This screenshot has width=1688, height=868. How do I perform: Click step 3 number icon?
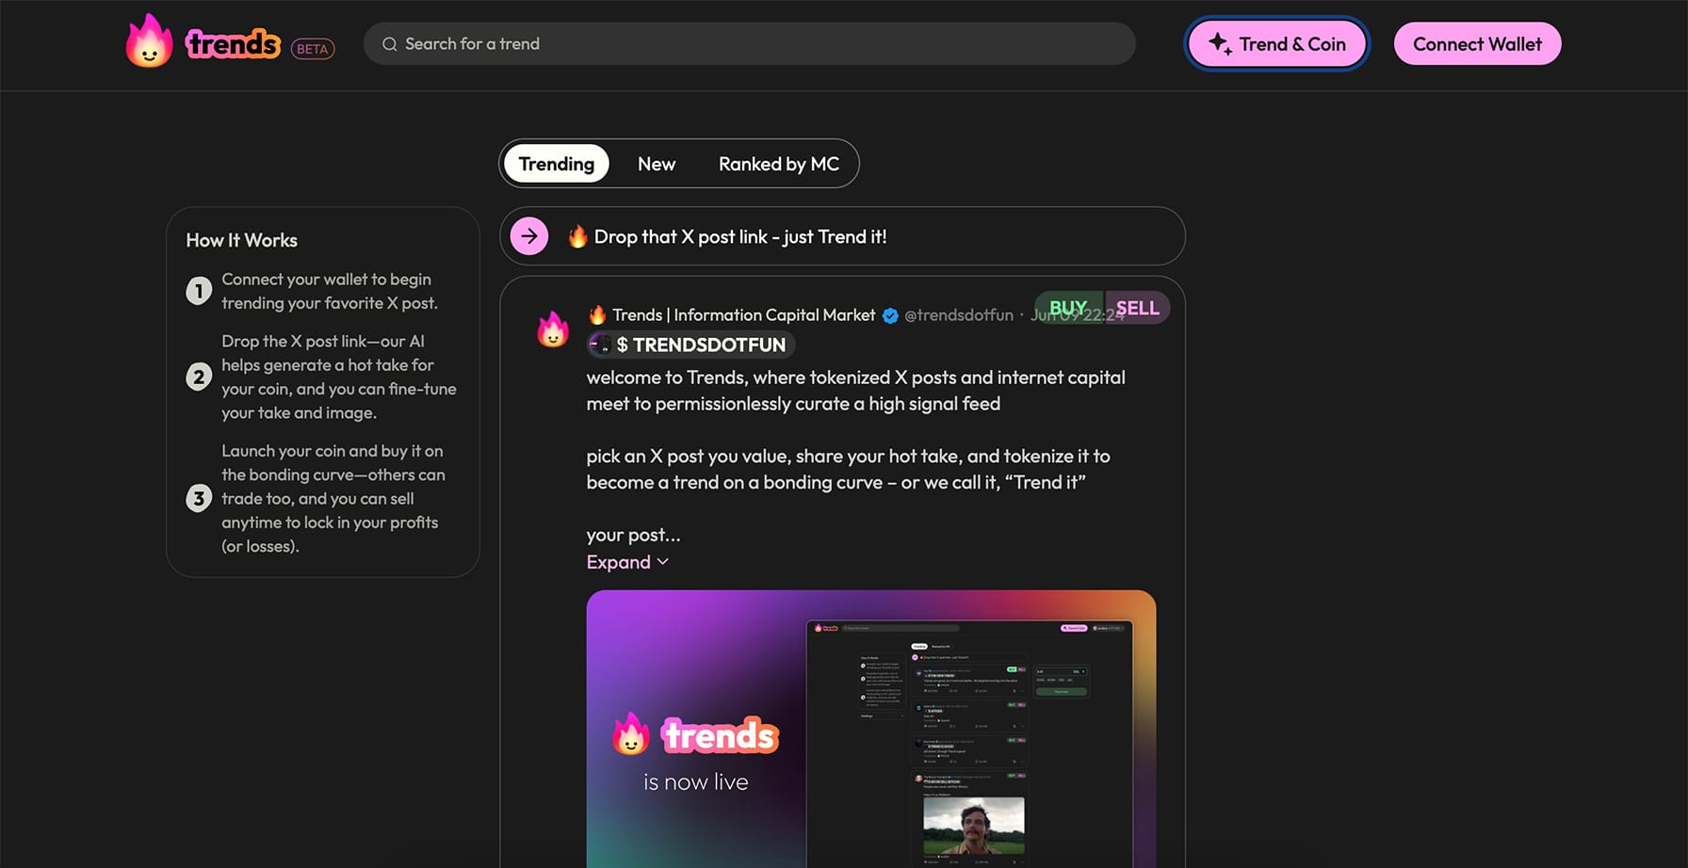tap(198, 498)
